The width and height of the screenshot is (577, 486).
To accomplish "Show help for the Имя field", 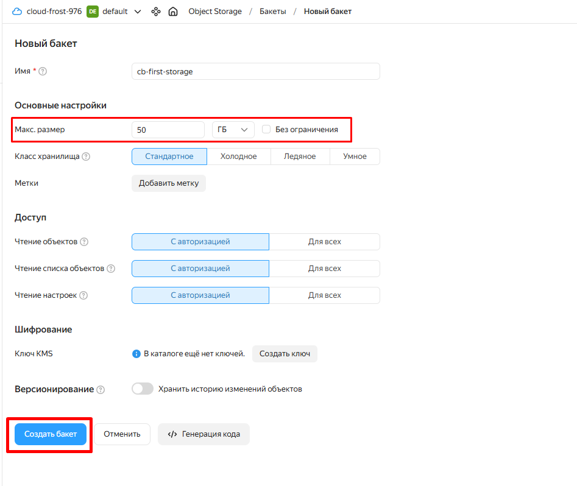I will tap(43, 71).
